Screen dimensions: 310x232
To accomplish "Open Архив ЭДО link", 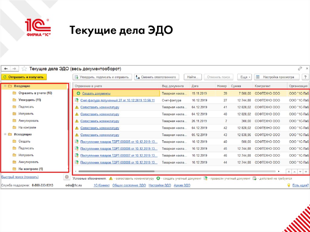I will 182,185.
